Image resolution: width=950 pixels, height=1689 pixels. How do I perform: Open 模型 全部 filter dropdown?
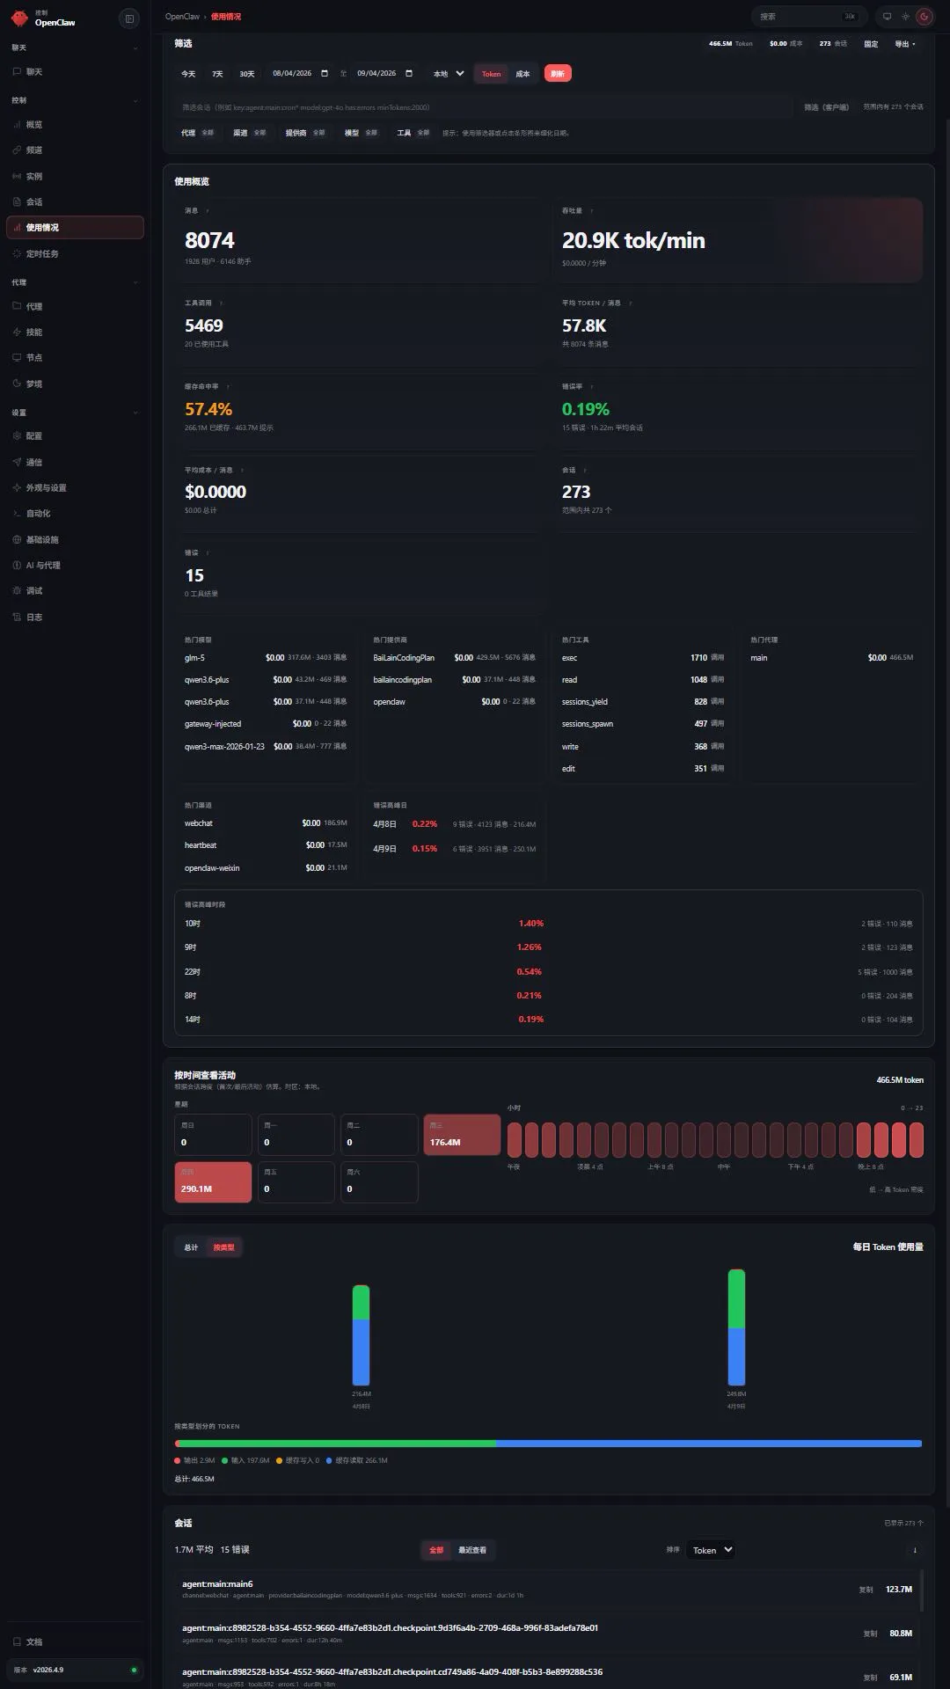click(361, 133)
